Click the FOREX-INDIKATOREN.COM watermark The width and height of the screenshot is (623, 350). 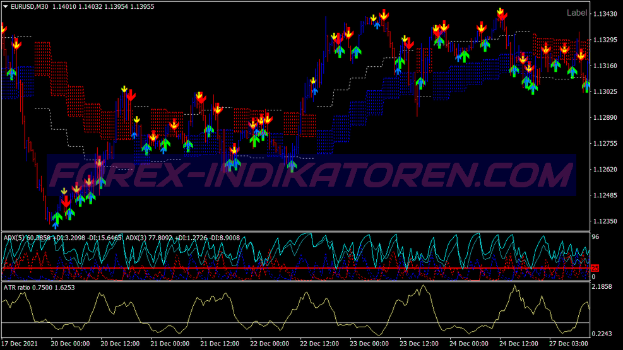[x=311, y=175]
